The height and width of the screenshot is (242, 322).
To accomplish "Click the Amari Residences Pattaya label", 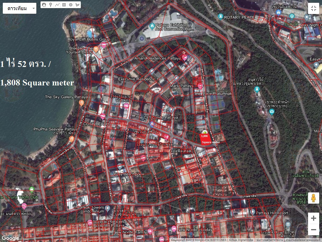I will coord(158,59).
